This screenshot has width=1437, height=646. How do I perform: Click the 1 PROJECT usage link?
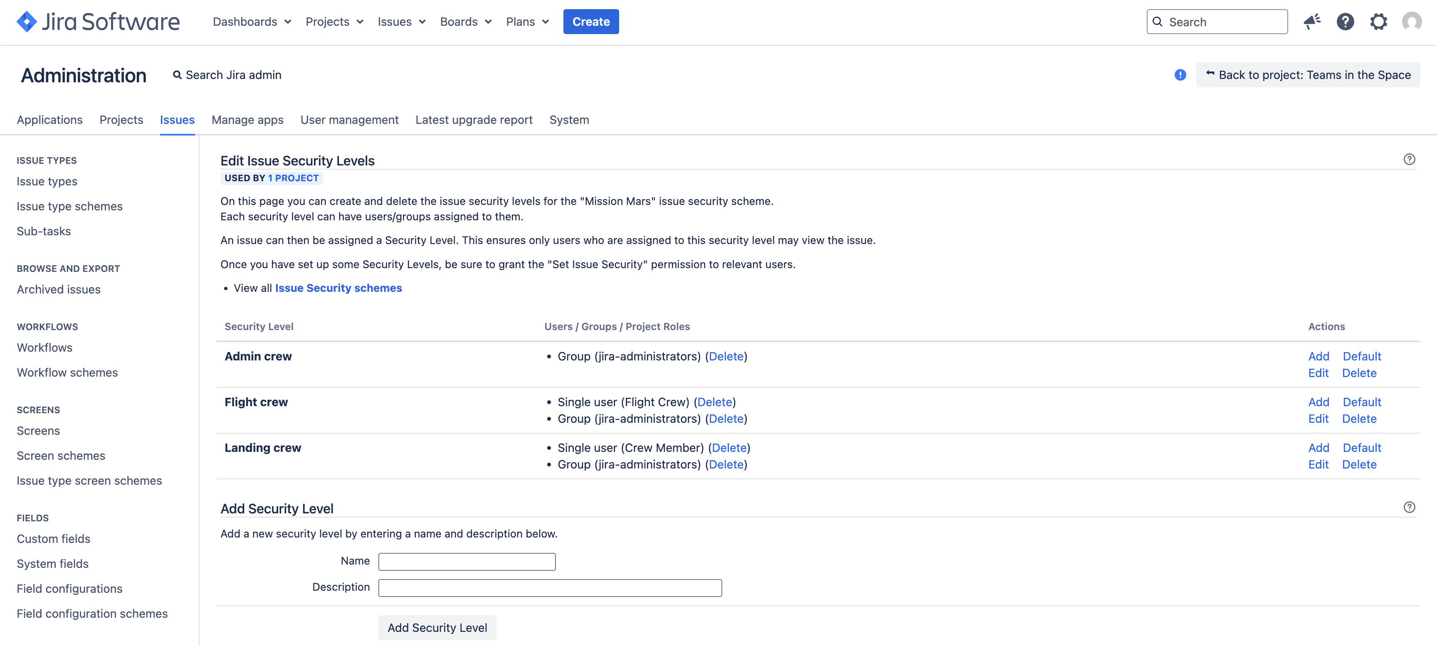[293, 178]
